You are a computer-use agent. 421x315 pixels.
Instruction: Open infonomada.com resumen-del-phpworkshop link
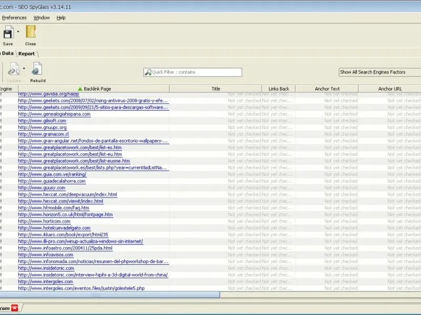(x=93, y=261)
